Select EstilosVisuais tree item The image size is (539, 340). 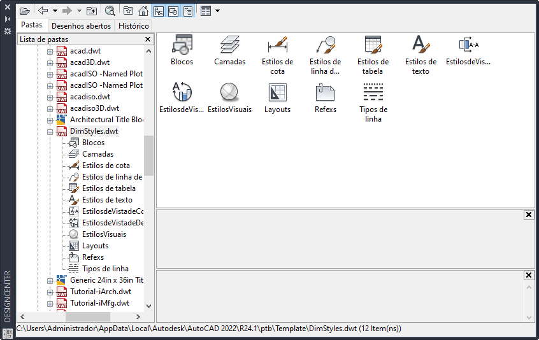104,234
